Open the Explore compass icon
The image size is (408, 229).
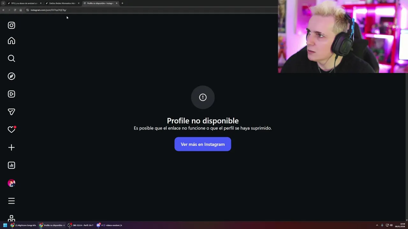[11, 76]
